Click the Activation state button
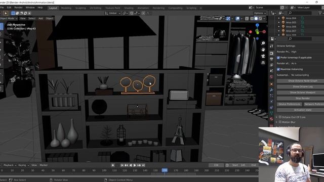The height and width of the screenshot is (182, 324). [x=300, y=110]
